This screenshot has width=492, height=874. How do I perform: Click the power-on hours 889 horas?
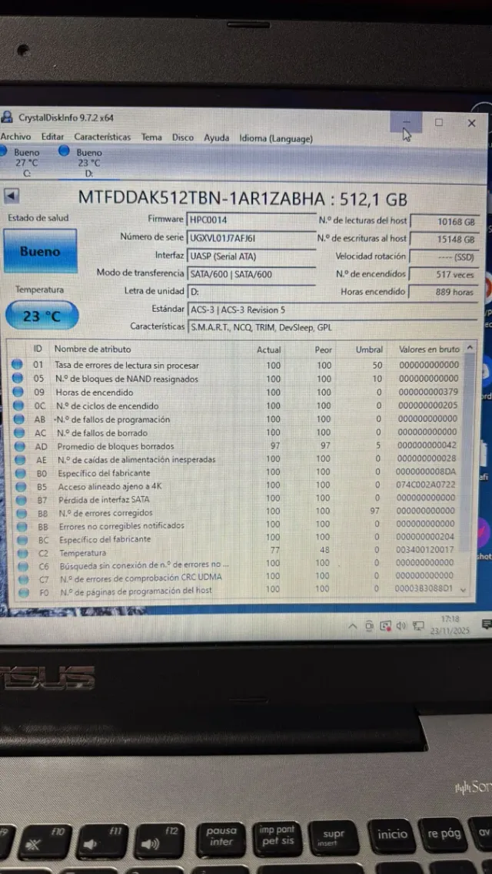click(x=444, y=292)
